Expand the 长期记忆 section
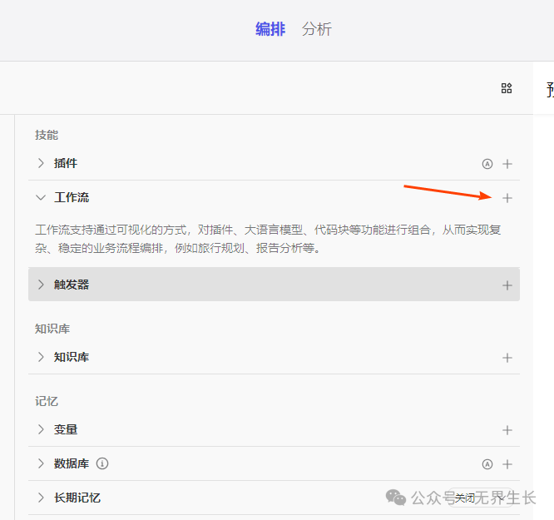 pyautogui.click(x=41, y=498)
